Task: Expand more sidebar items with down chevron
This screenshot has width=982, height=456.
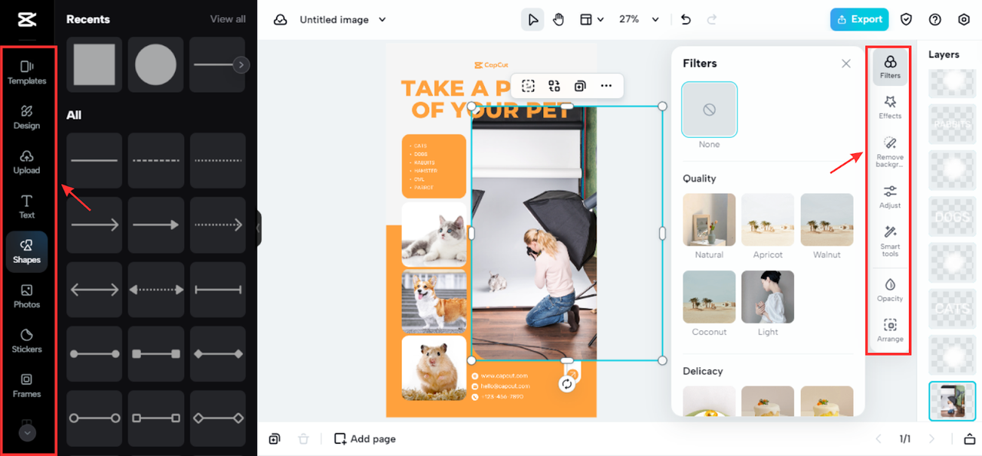Action: [27, 432]
